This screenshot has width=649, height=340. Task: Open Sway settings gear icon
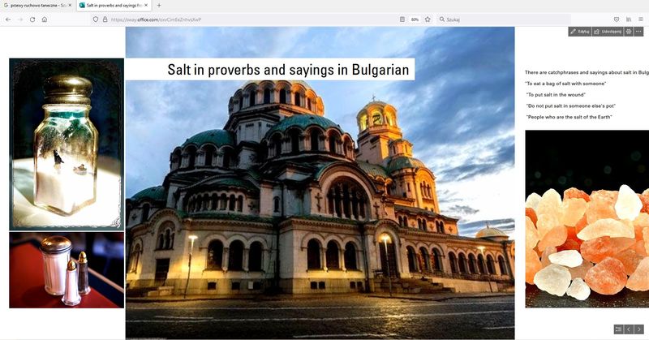coord(628,32)
